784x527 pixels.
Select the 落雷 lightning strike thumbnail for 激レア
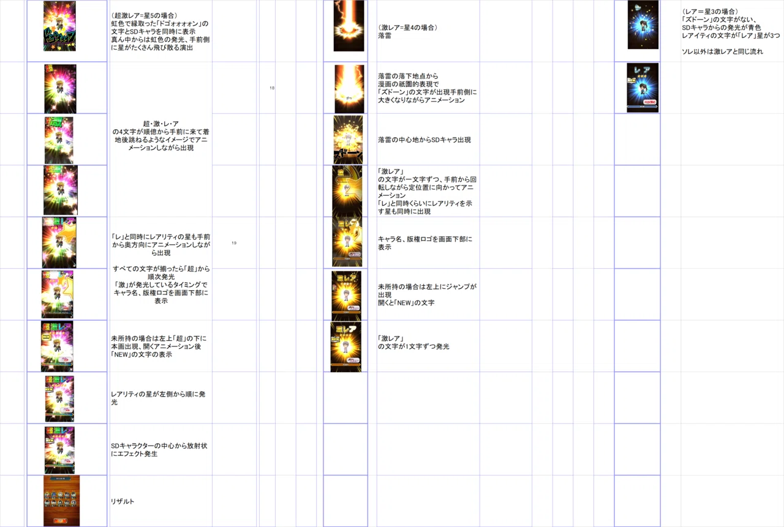(349, 26)
